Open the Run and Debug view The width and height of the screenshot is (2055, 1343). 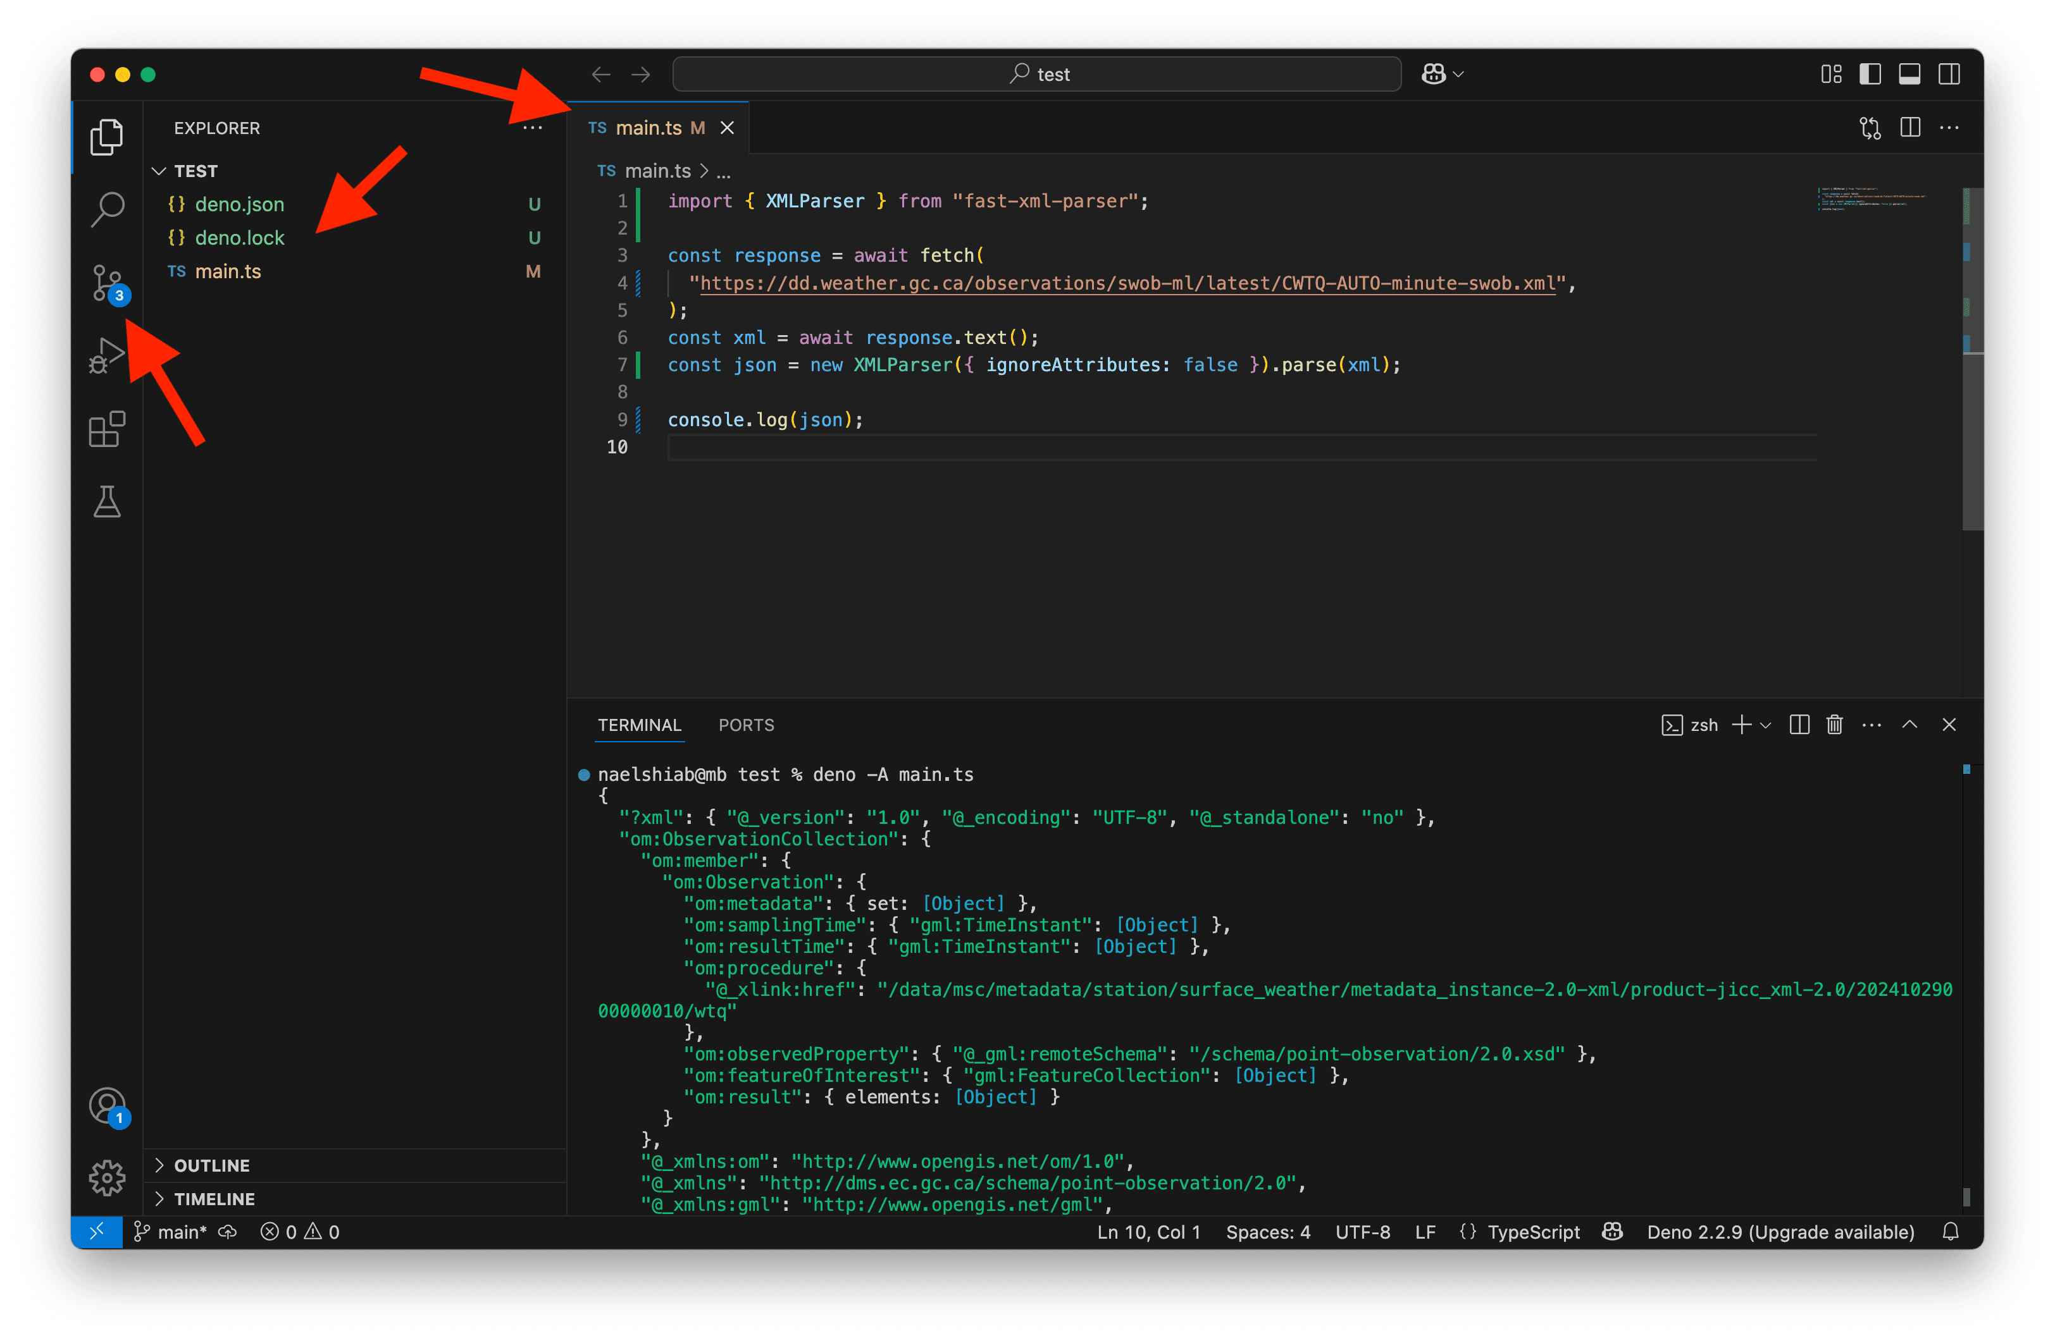(107, 355)
